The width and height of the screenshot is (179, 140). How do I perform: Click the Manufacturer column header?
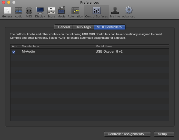tap(57, 46)
